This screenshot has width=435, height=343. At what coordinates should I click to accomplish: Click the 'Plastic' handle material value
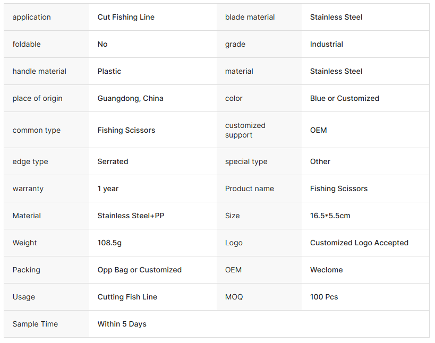[109, 71]
